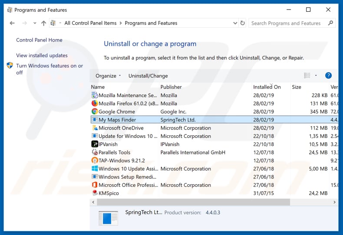The width and height of the screenshot is (343, 235).
Task: Select the Mozilla Maintenance Service icon
Action: click(95, 95)
